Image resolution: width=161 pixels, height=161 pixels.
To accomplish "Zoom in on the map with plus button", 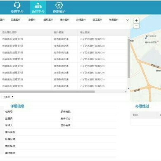I will pos(136,21).
